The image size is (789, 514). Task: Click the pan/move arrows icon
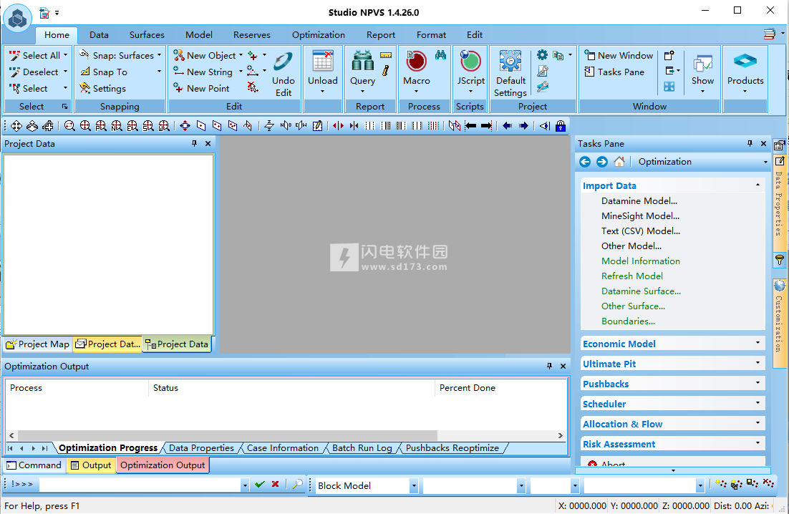[16, 126]
